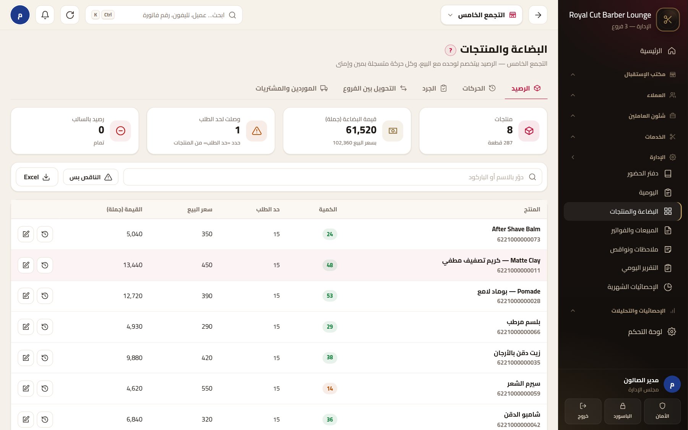Open the التجمع الخامس branch dropdown

(x=481, y=15)
